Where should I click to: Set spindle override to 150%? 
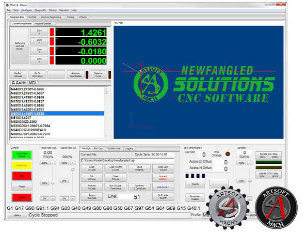pyautogui.click(x=241, y=163)
